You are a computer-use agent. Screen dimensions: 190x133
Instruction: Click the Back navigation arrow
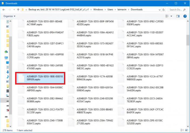click(x=4, y=9)
